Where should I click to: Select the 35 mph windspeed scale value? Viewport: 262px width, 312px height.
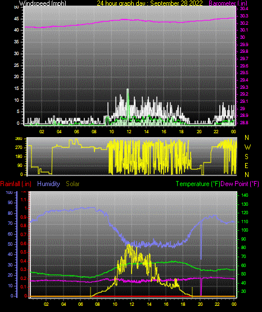[x=16, y=42]
